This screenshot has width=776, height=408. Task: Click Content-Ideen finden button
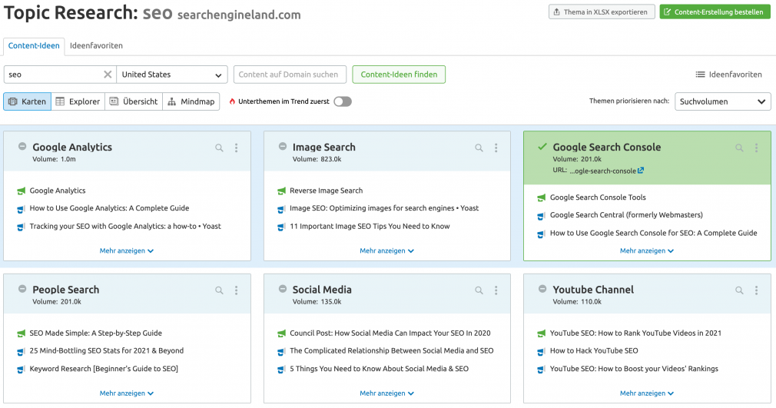399,75
